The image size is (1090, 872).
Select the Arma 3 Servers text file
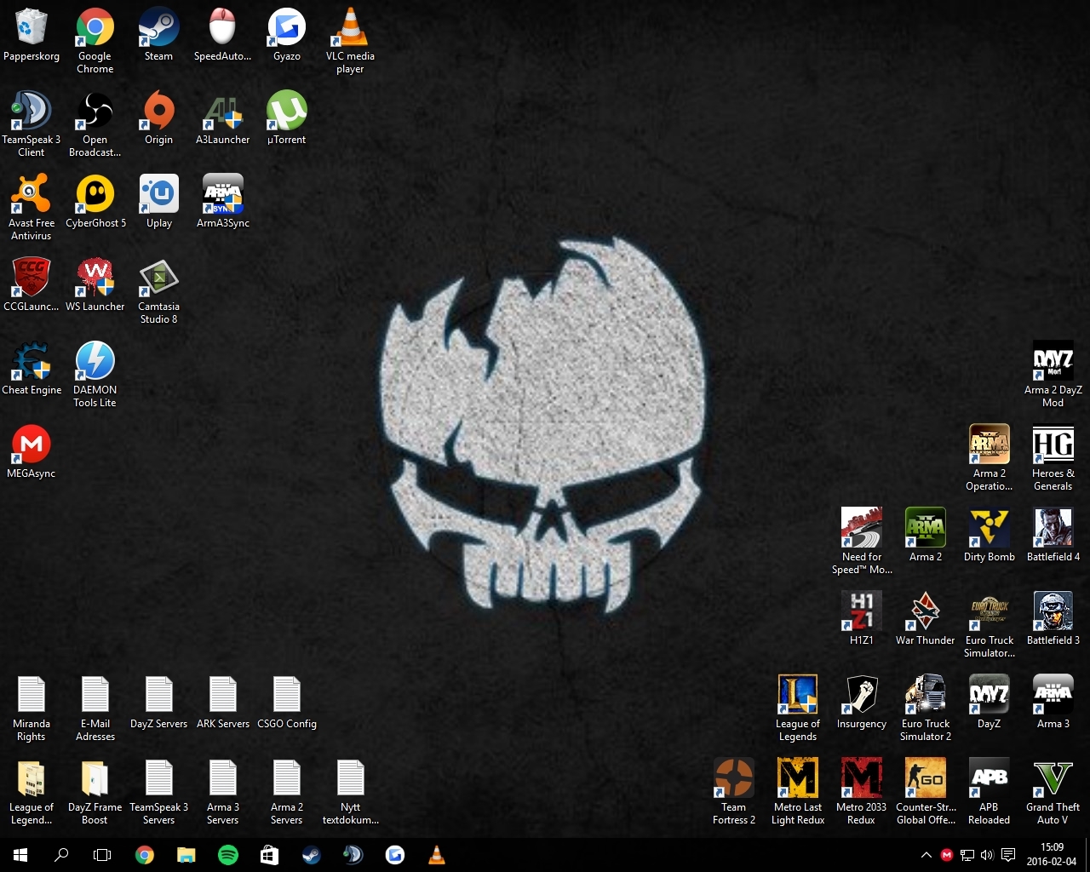tap(223, 792)
